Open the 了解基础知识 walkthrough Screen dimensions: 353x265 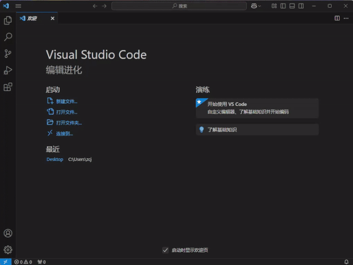257,129
